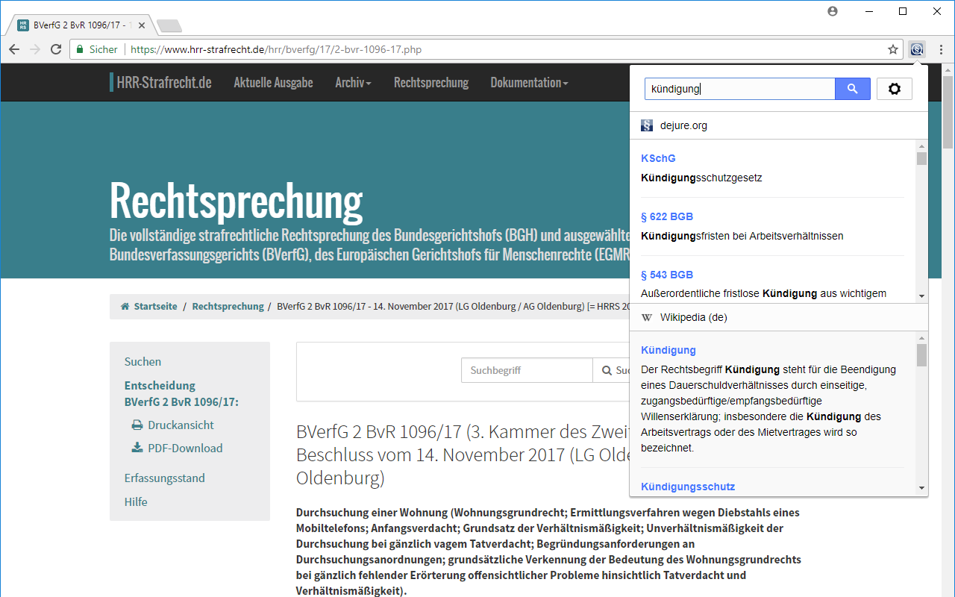Open Erfassungsstand in the sidebar
Image resolution: width=955 pixels, height=597 pixels.
(x=165, y=478)
